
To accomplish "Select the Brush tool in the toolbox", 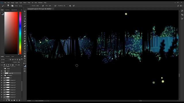I will [25, 29].
